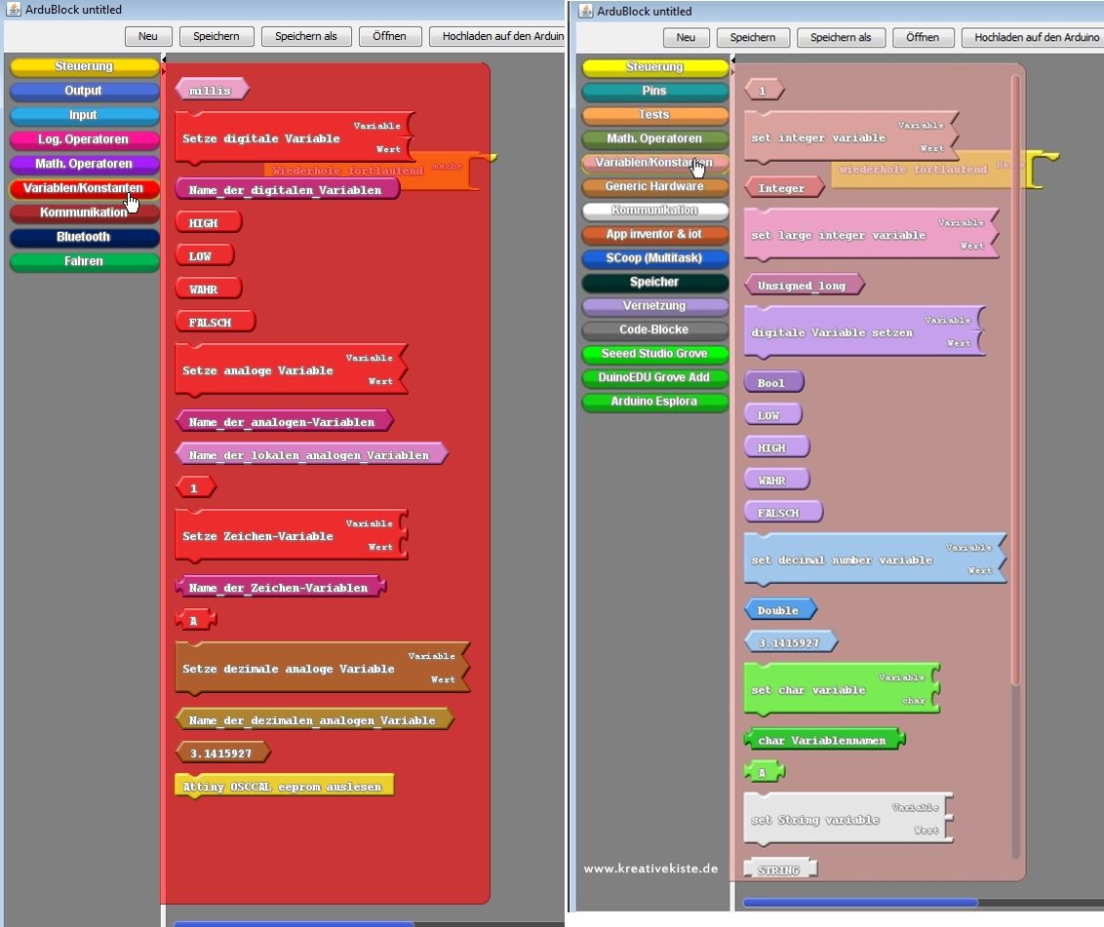
Task: Click Öffnen button in the left window
Action: click(390, 36)
